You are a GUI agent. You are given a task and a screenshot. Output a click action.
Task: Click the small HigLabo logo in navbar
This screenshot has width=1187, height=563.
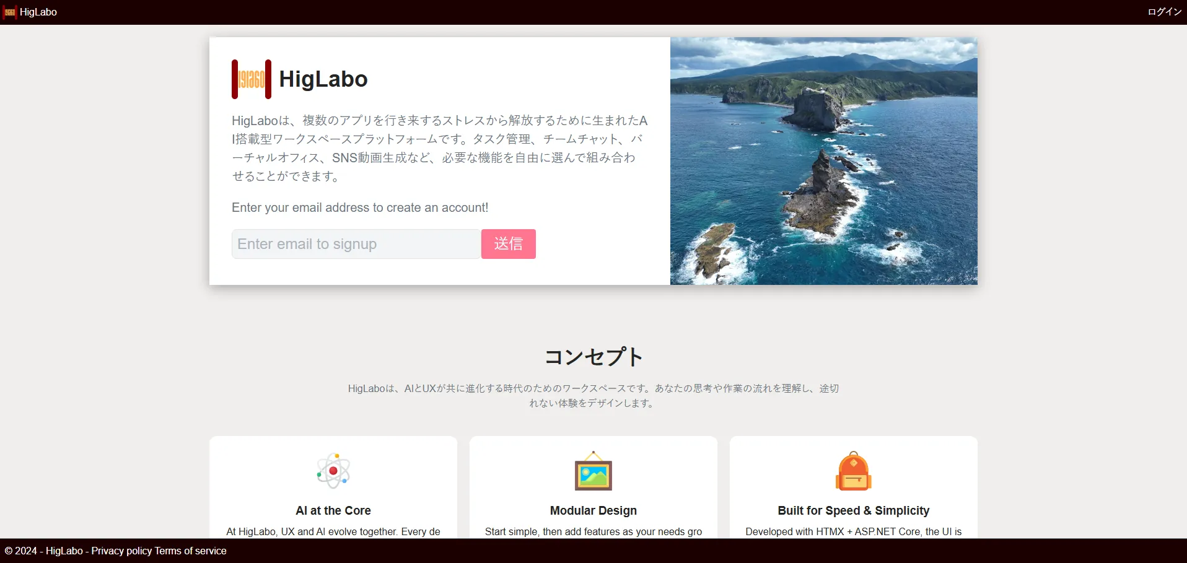pos(9,12)
